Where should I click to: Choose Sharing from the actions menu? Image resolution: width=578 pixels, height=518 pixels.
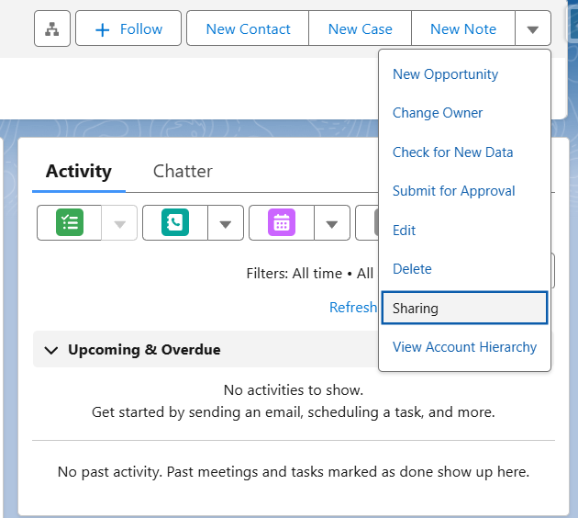click(x=464, y=308)
